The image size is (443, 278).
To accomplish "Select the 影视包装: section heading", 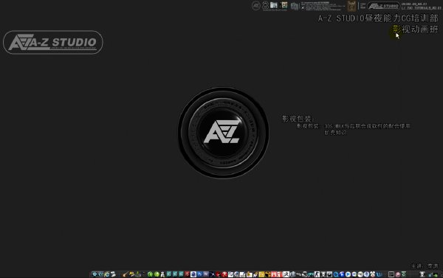I will [x=298, y=119].
